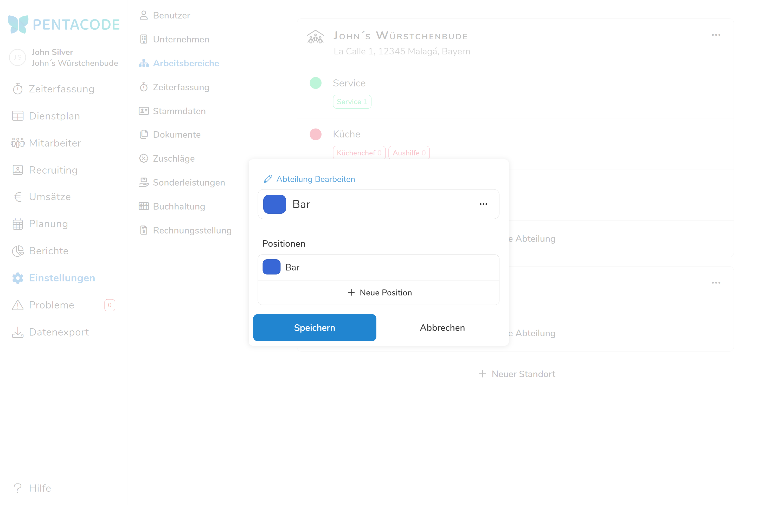This screenshot has height=505, width=757.
Task: Click blue color swatch of Bar position
Action: click(271, 267)
